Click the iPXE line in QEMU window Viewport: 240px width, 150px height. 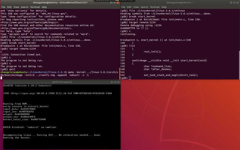click(x=57, y=93)
